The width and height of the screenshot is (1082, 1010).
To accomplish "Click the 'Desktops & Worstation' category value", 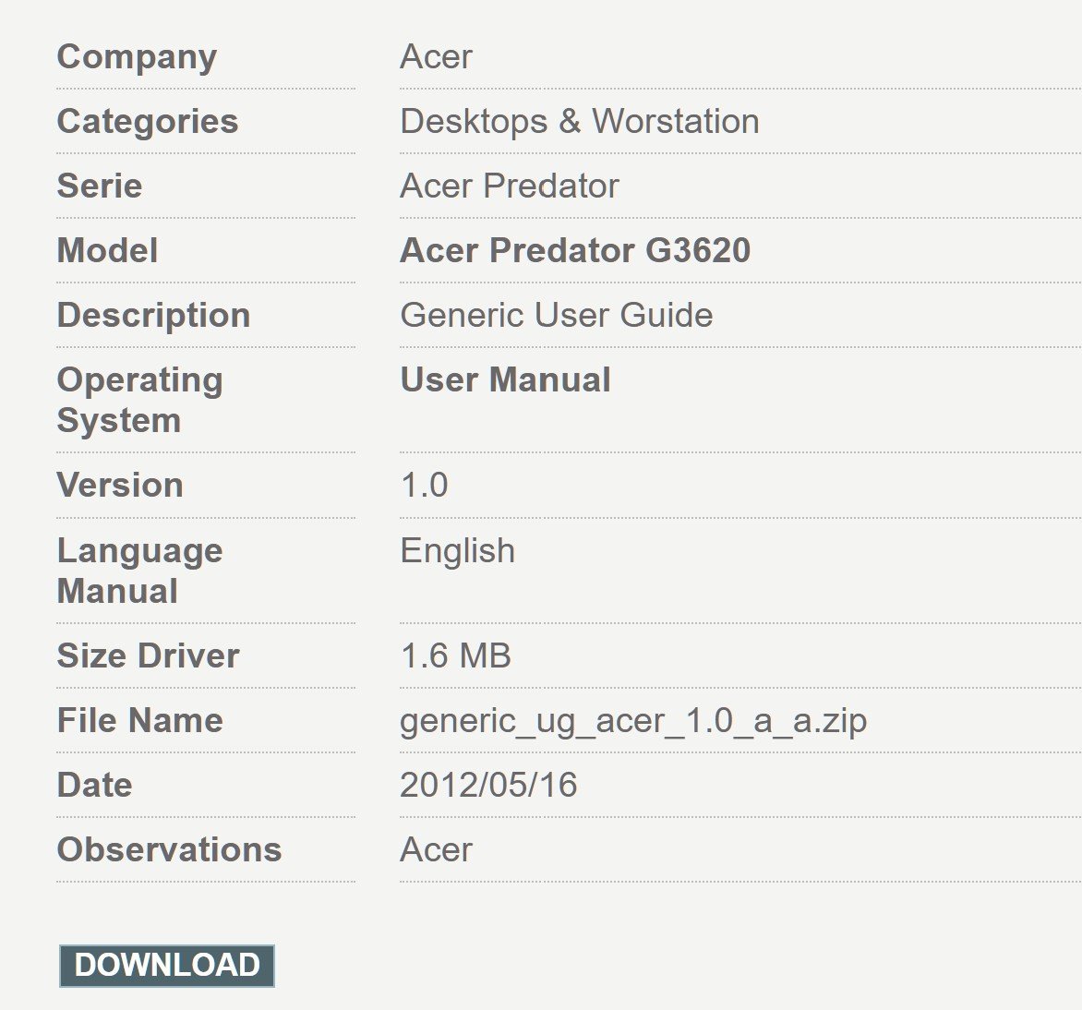I will (580, 122).
